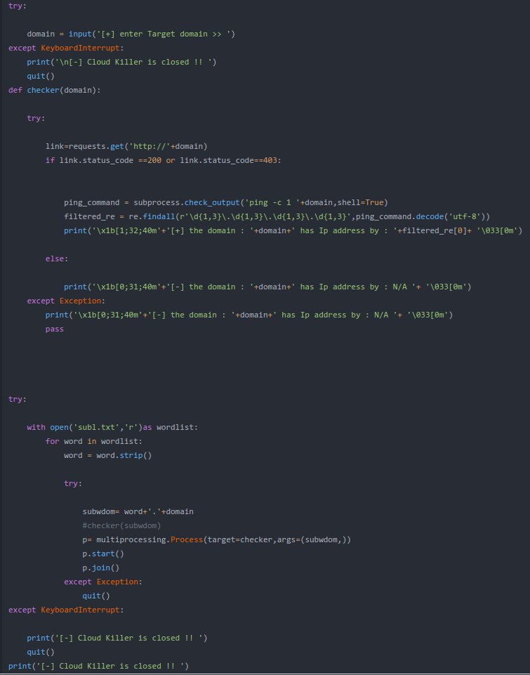Select the 'Process' class name
The height and width of the screenshot is (675, 530).
click(x=187, y=539)
